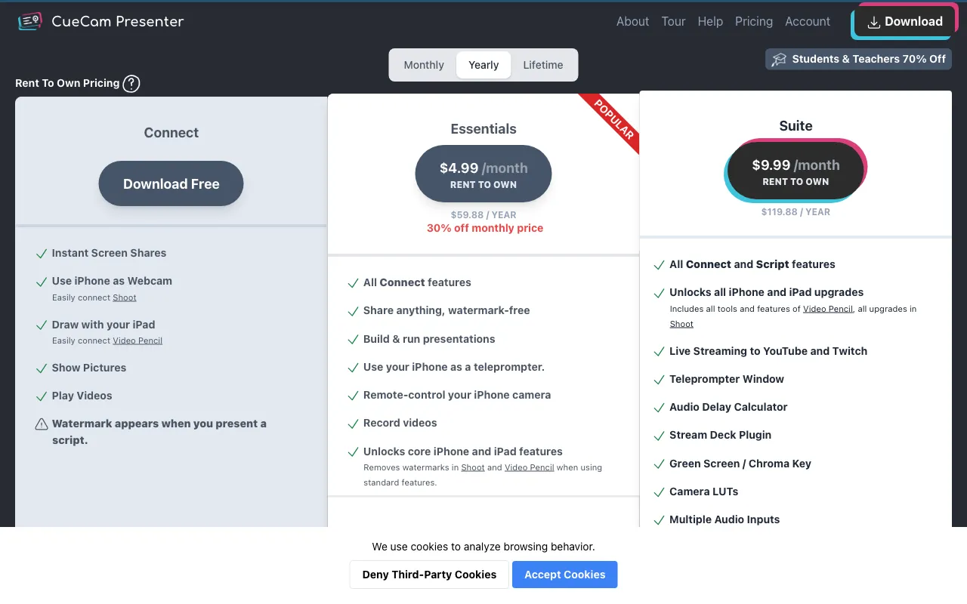This screenshot has width=967, height=604.
Task: Click the CueCam Presenter title text
Action: (118, 21)
